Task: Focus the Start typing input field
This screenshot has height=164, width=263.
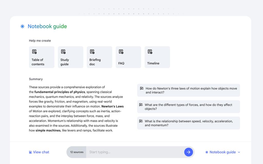Action: [135, 152]
